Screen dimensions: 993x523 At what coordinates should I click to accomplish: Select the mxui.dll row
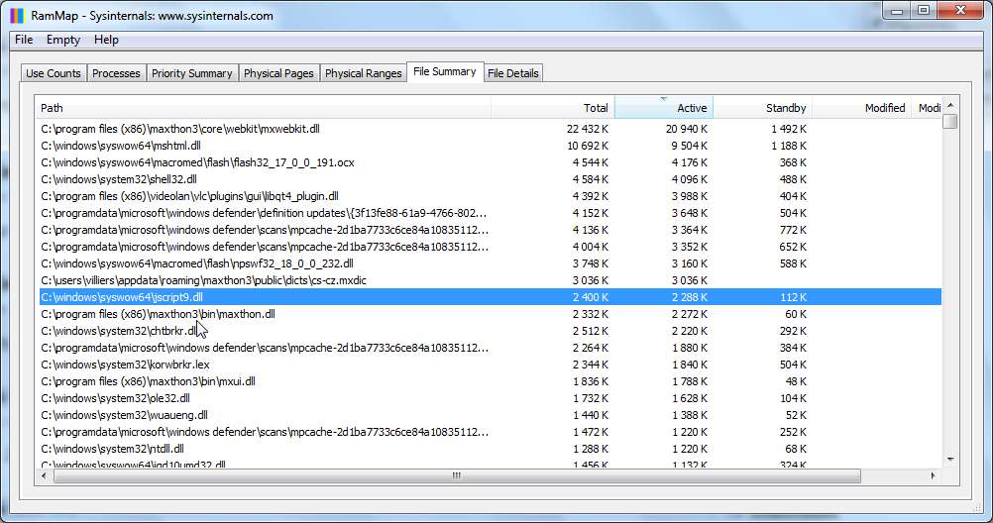(x=491, y=381)
